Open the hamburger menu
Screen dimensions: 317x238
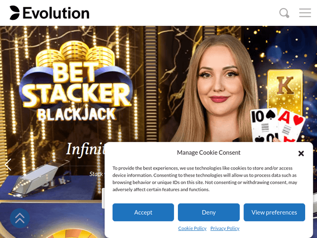(305, 13)
